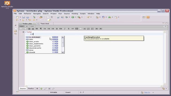This screenshot has height=96, width=171.
Task: Click autocomplete list scroll up arrow
Action: (x=63, y=37)
